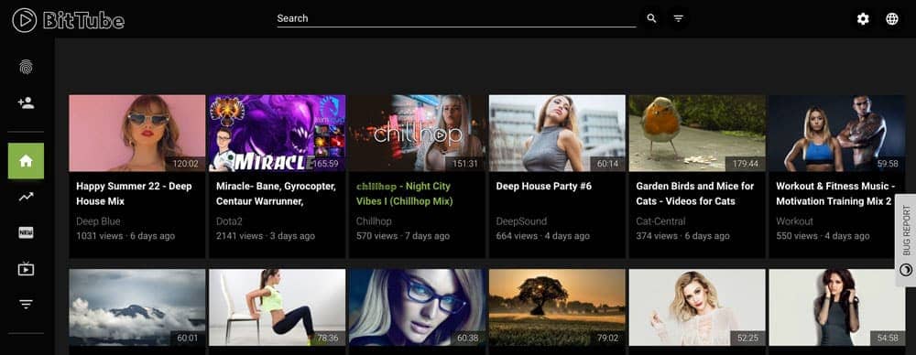Open sunset tree thumbnail with 79:02 duration
The height and width of the screenshot is (355, 916).
pyautogui.click(x=557, y=307)
